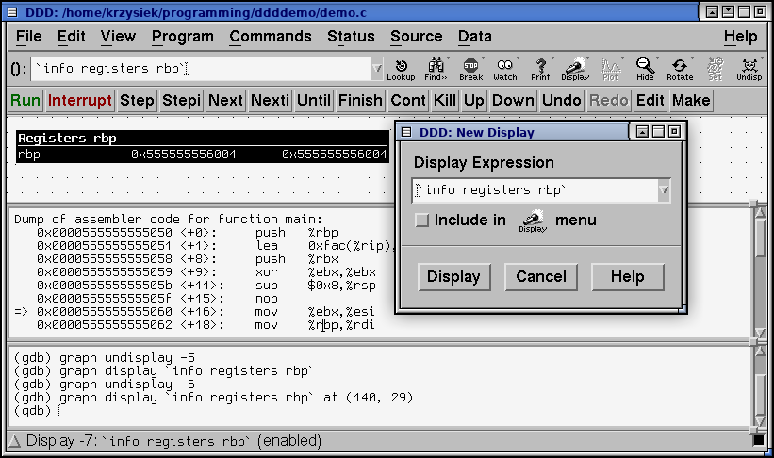Open the Print options arrow

[x=552, y=58]
